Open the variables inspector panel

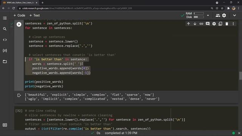coord(5,51)
